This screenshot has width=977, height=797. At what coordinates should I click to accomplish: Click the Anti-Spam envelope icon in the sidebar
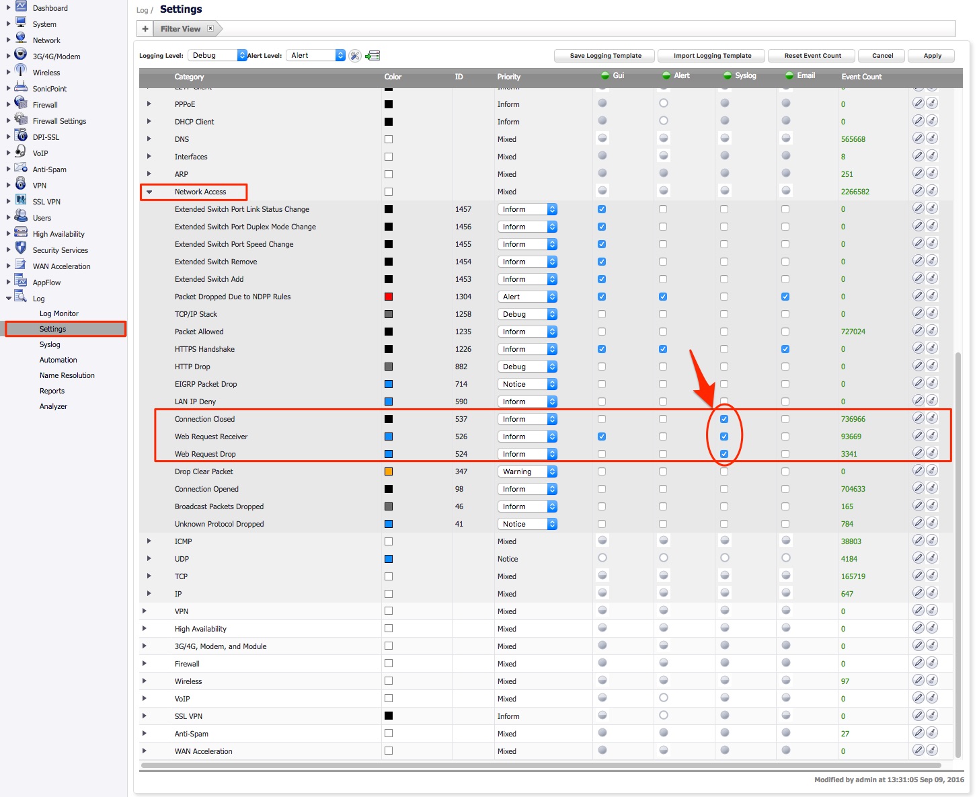click(21, 168)
